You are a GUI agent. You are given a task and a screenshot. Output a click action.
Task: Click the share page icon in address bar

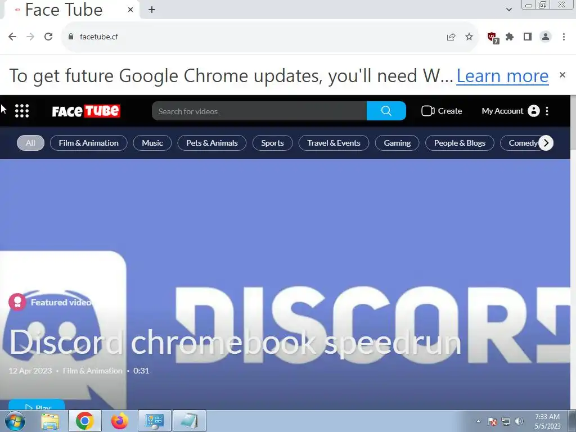tap(451, 37)
